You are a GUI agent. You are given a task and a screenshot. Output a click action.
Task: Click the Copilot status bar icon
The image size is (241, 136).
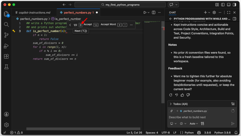point(199,132)
